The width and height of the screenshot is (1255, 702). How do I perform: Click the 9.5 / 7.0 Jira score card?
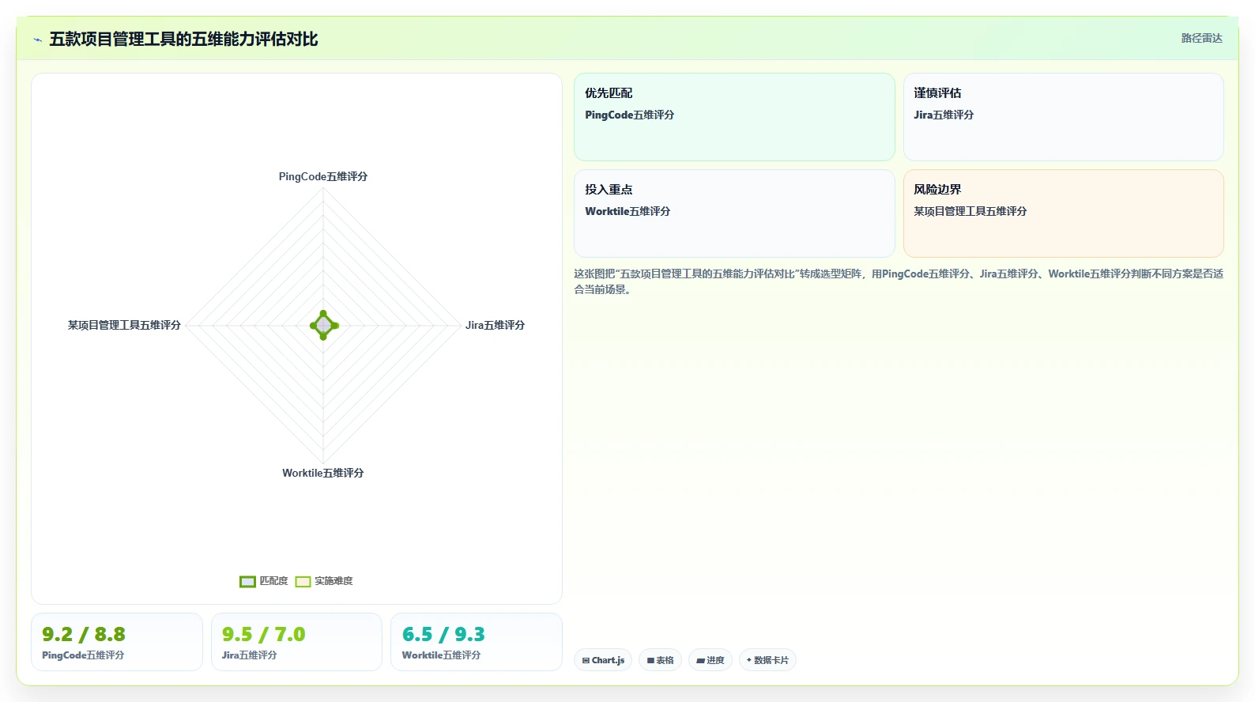tap(296, 642)
